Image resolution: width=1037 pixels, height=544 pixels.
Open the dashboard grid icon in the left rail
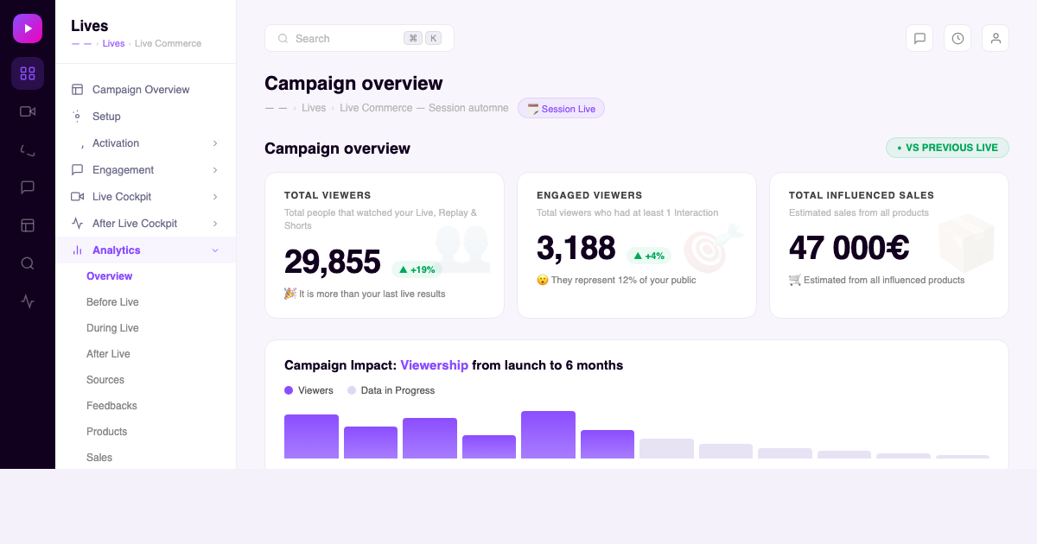click(x=28, y=73)
